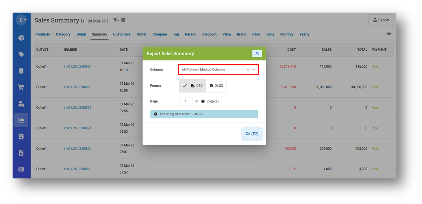This screenshot has height=204, width=422.
Task: Switch to the Customers tab
Action: coord(122,34)
